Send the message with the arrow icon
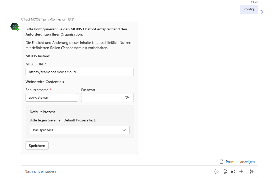Viewport: 274px width, 178px height. click(x=252, y=172)
